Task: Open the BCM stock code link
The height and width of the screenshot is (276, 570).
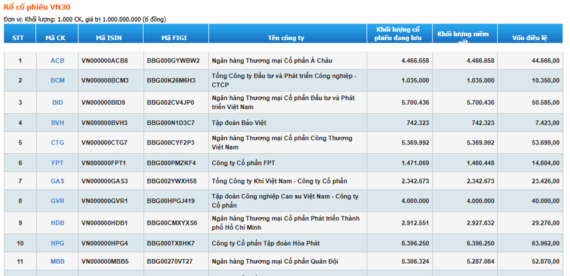Action: 57,80
